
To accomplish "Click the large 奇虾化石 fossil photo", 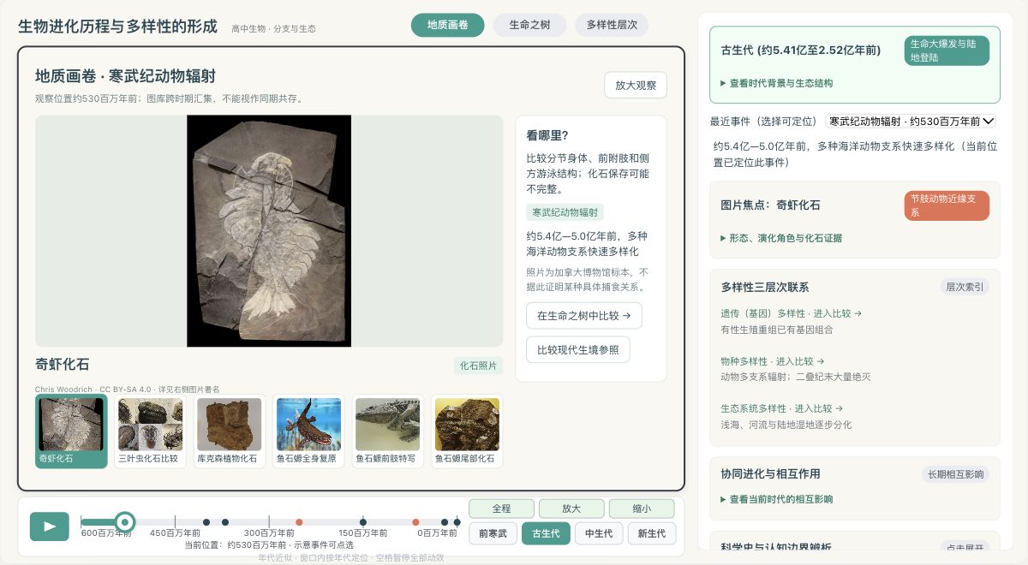I will coord(269,231).
